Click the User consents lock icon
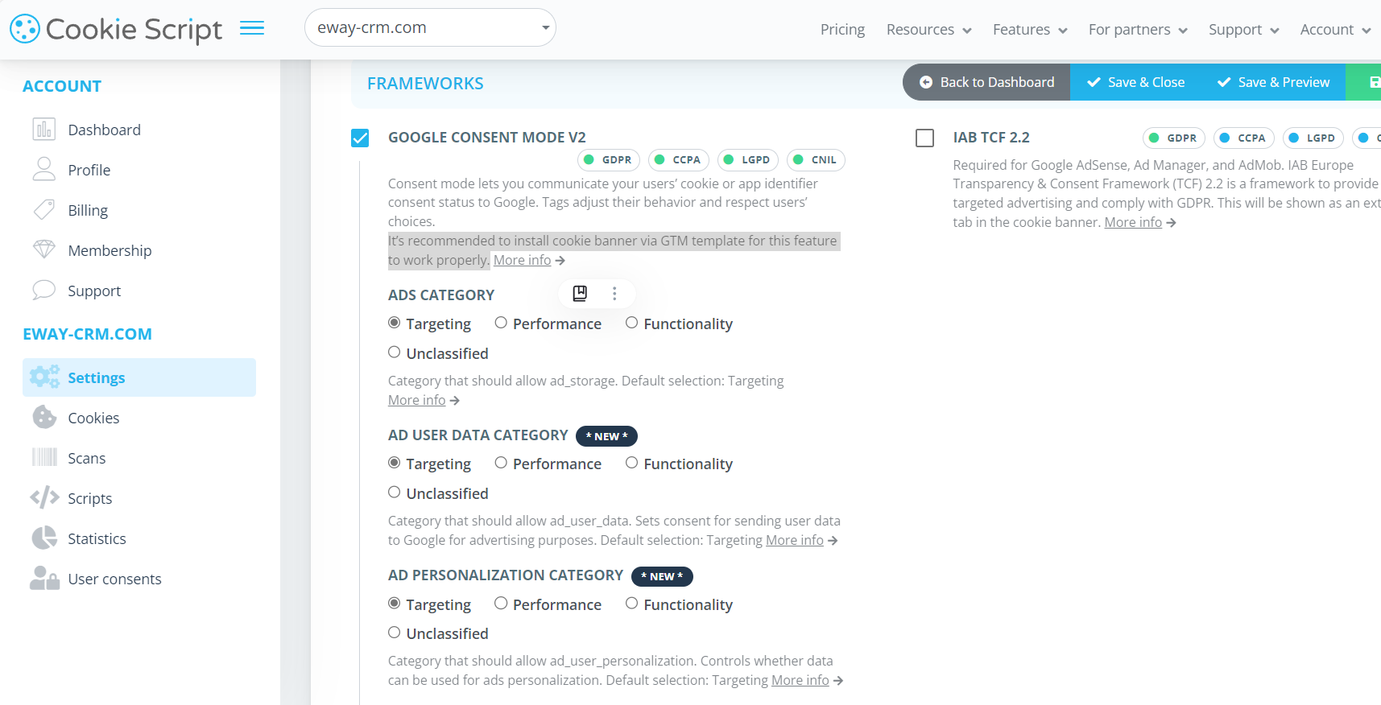This screenshot has width=1381, height=705. 44,578
